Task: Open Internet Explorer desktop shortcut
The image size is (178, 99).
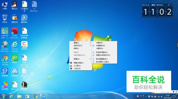Action: (x=15, y=47)
